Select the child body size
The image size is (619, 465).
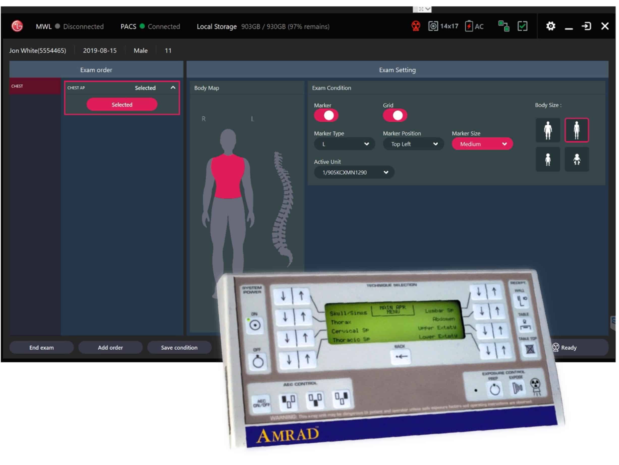[548, 159]
